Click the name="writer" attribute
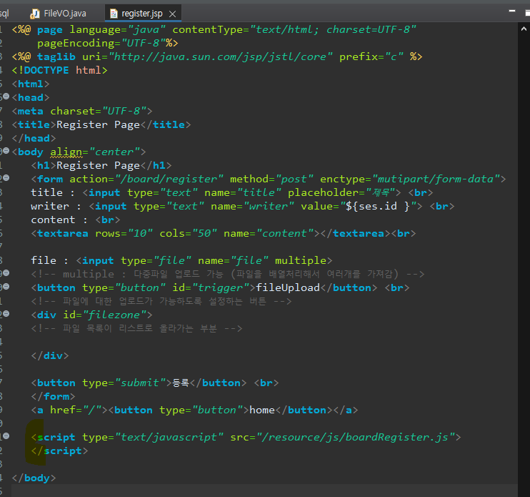This screenshot has height=497, width=530. [x=252, y=207]
